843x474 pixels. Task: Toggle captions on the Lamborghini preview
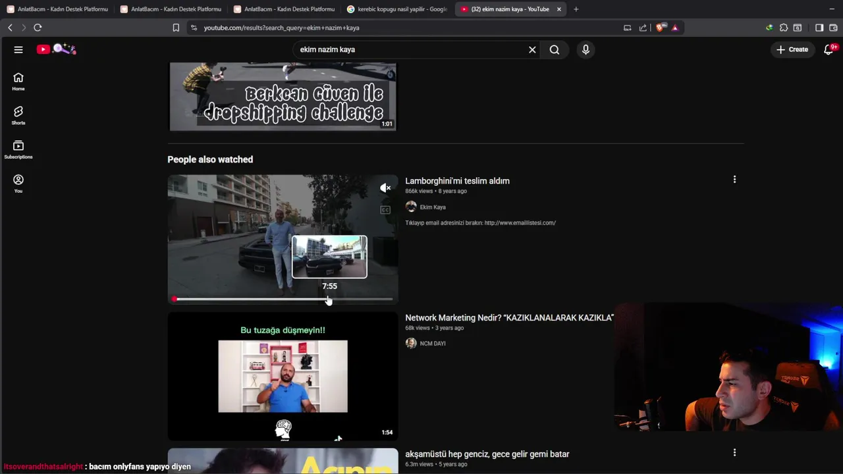385,210
